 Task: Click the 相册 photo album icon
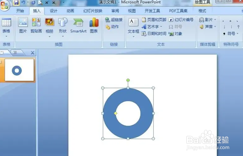click(x=50, y=25)
